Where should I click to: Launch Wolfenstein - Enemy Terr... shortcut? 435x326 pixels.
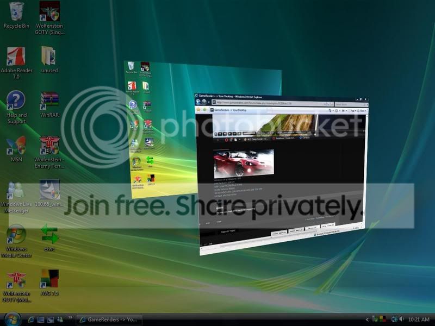coord(49,152)
